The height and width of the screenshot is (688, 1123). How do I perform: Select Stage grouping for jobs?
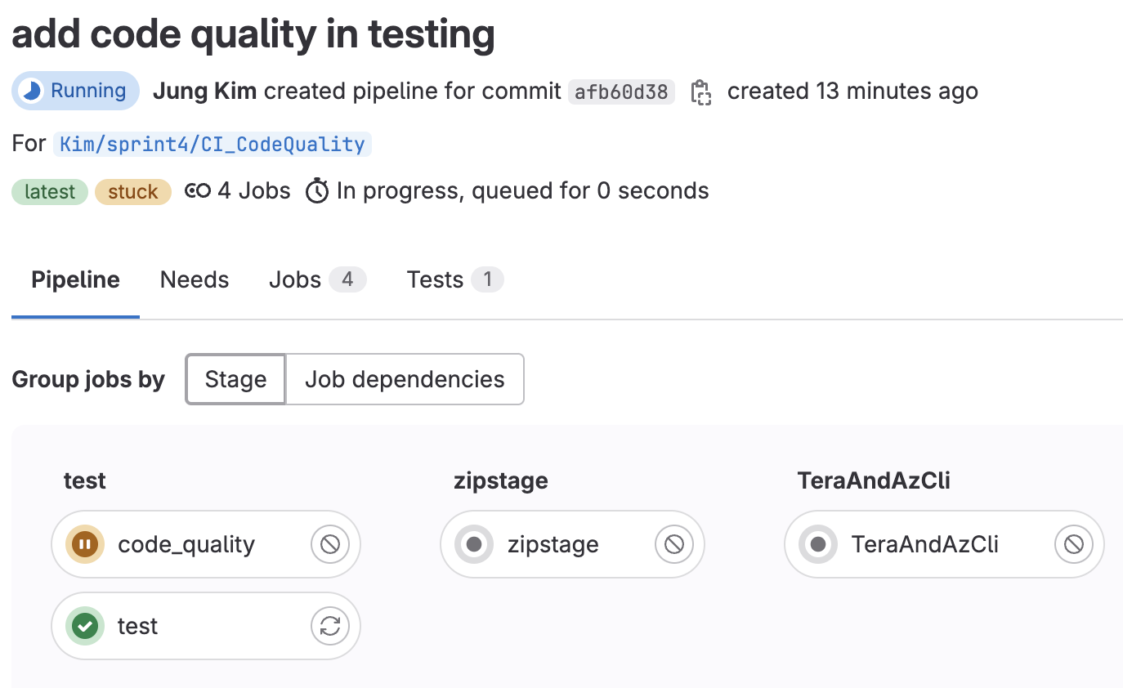[235, 378]
